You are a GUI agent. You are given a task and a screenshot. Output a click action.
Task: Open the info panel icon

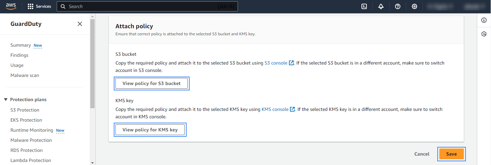pos(484,20)
